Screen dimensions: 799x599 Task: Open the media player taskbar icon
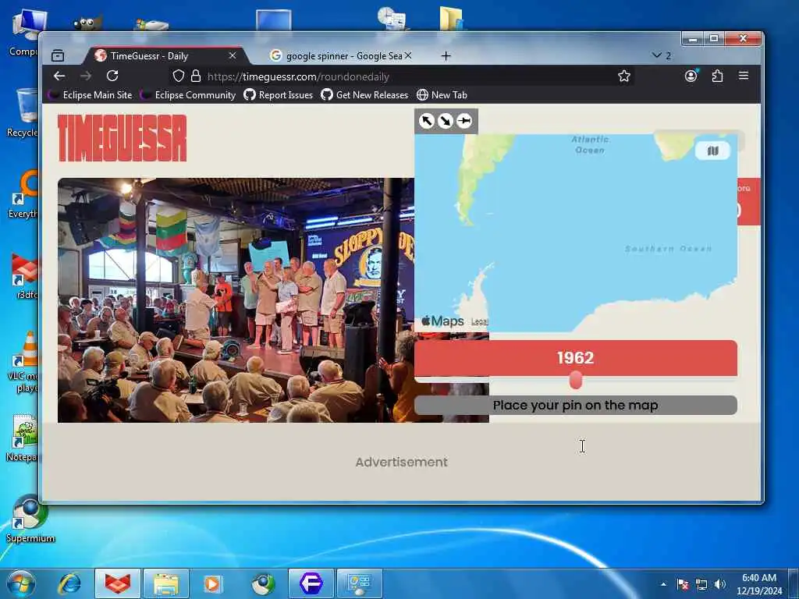click(212, 583)
